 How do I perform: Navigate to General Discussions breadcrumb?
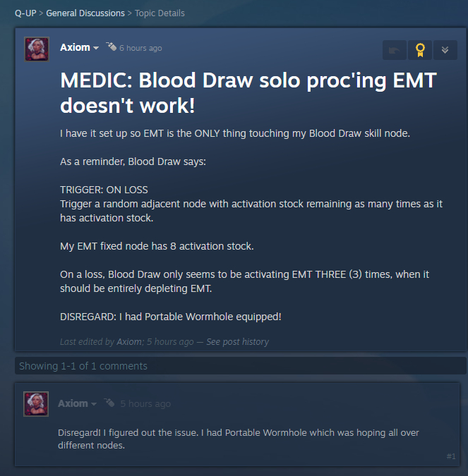tap(85, 13)
